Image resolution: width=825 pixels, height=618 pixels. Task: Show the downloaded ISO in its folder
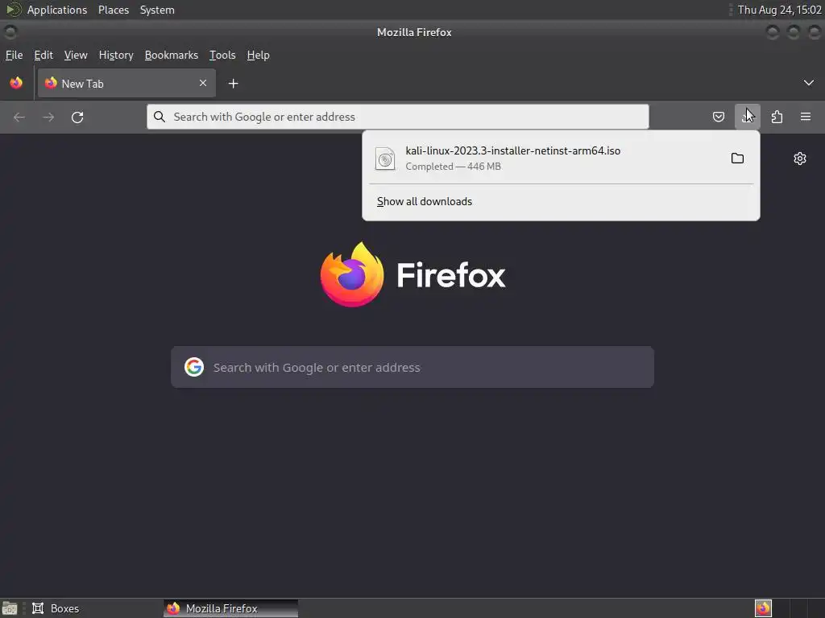pos(737,159)
